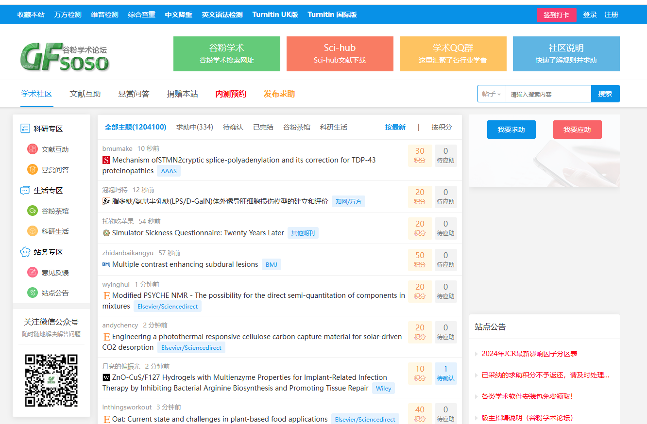The image size is (647, 424).
Task: Click the 社区说明 banner
Action: [566, 54]
